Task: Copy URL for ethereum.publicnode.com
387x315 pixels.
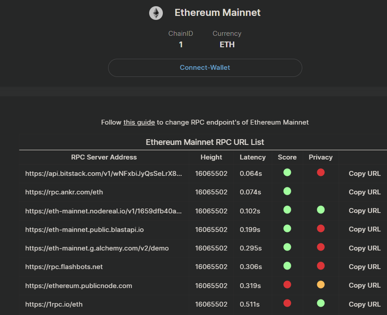Action: point(364,285)
